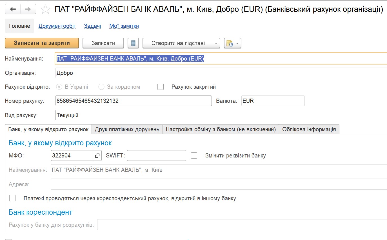Click the Номер рахунку field
The image size is (387, 240).
[134, 101]
